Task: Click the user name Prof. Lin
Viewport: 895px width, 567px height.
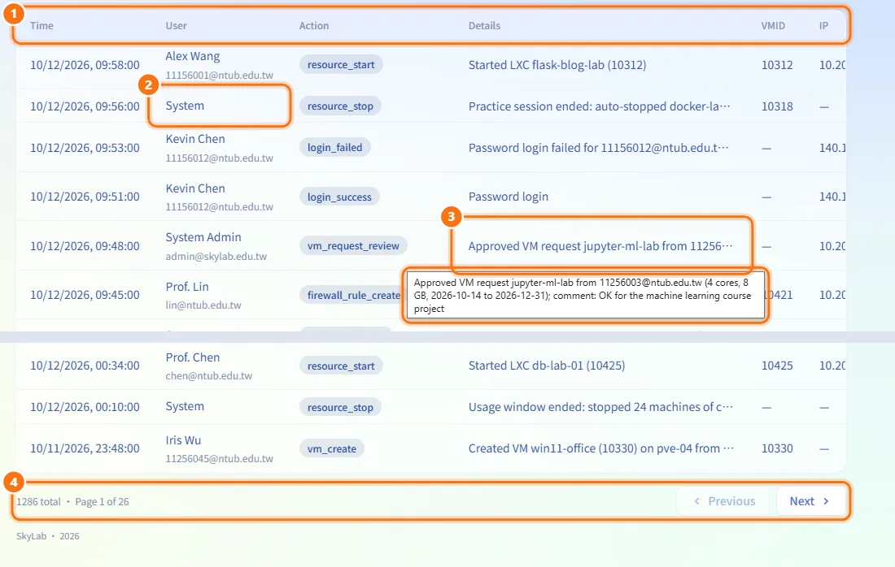Action: pyautogui.click(x=187, y=287)
